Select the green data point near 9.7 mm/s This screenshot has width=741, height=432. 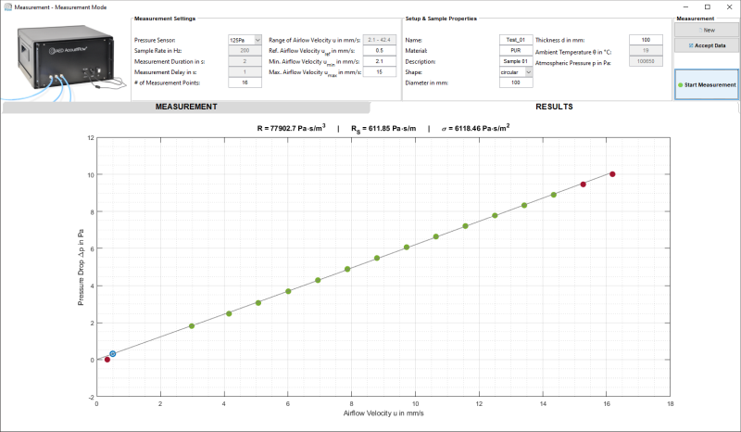click(407, 248)
